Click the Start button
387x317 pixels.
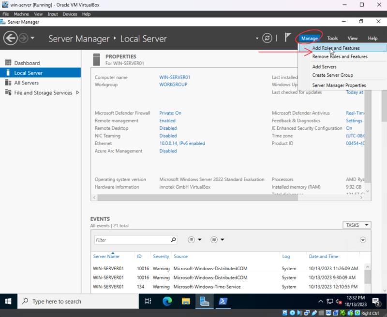[x=8, y=302]
